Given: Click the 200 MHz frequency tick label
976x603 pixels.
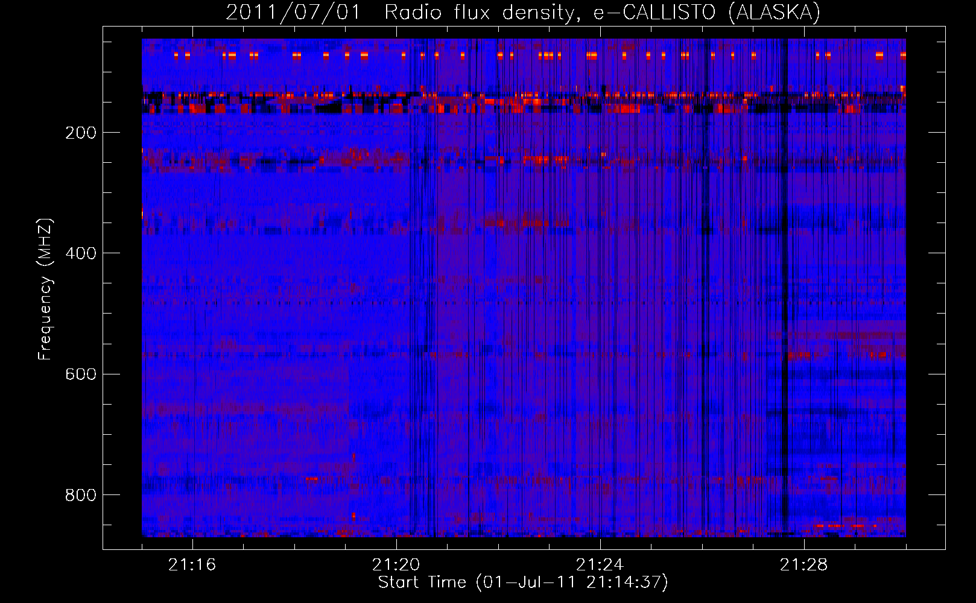Looking at the screenshot, I should click(81, 133).
